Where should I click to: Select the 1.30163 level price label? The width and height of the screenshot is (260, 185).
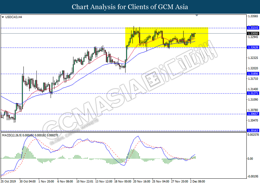(253, 131)
